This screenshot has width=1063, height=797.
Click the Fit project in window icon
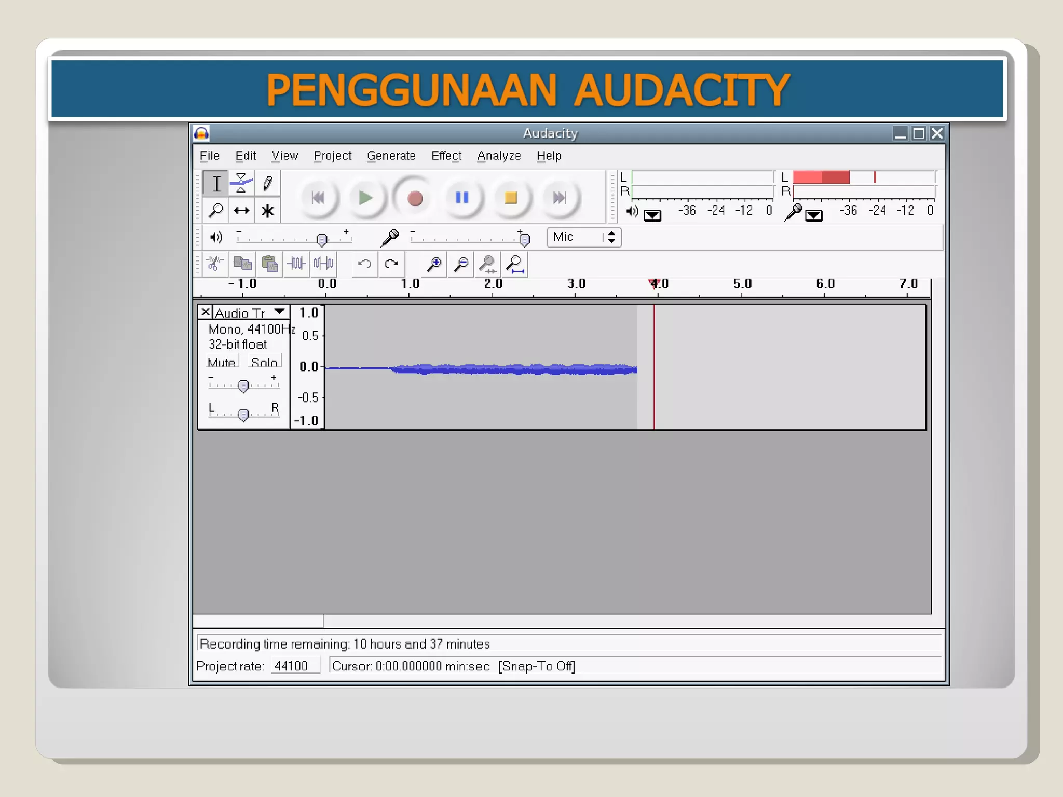(514, 264)
